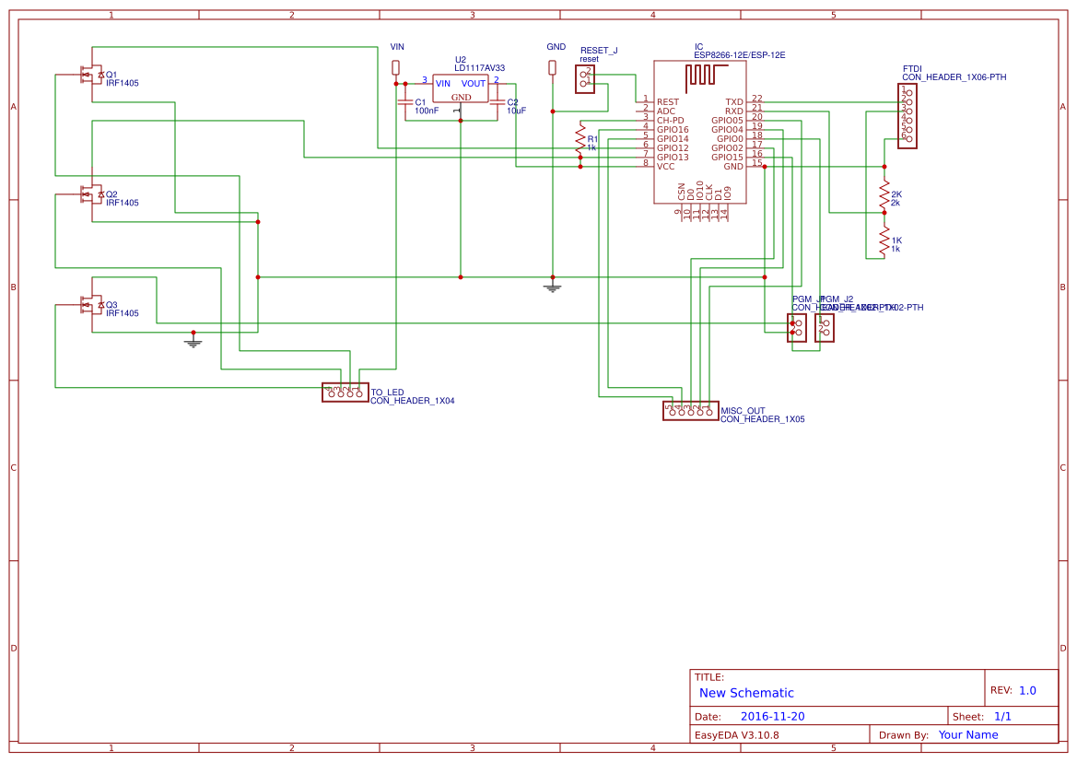Image resolution: width=1077 pixels, height=762 pixels.
Task: Click the VIN power flag symbol
Action: pyautogui.click(x=396, y=64)
